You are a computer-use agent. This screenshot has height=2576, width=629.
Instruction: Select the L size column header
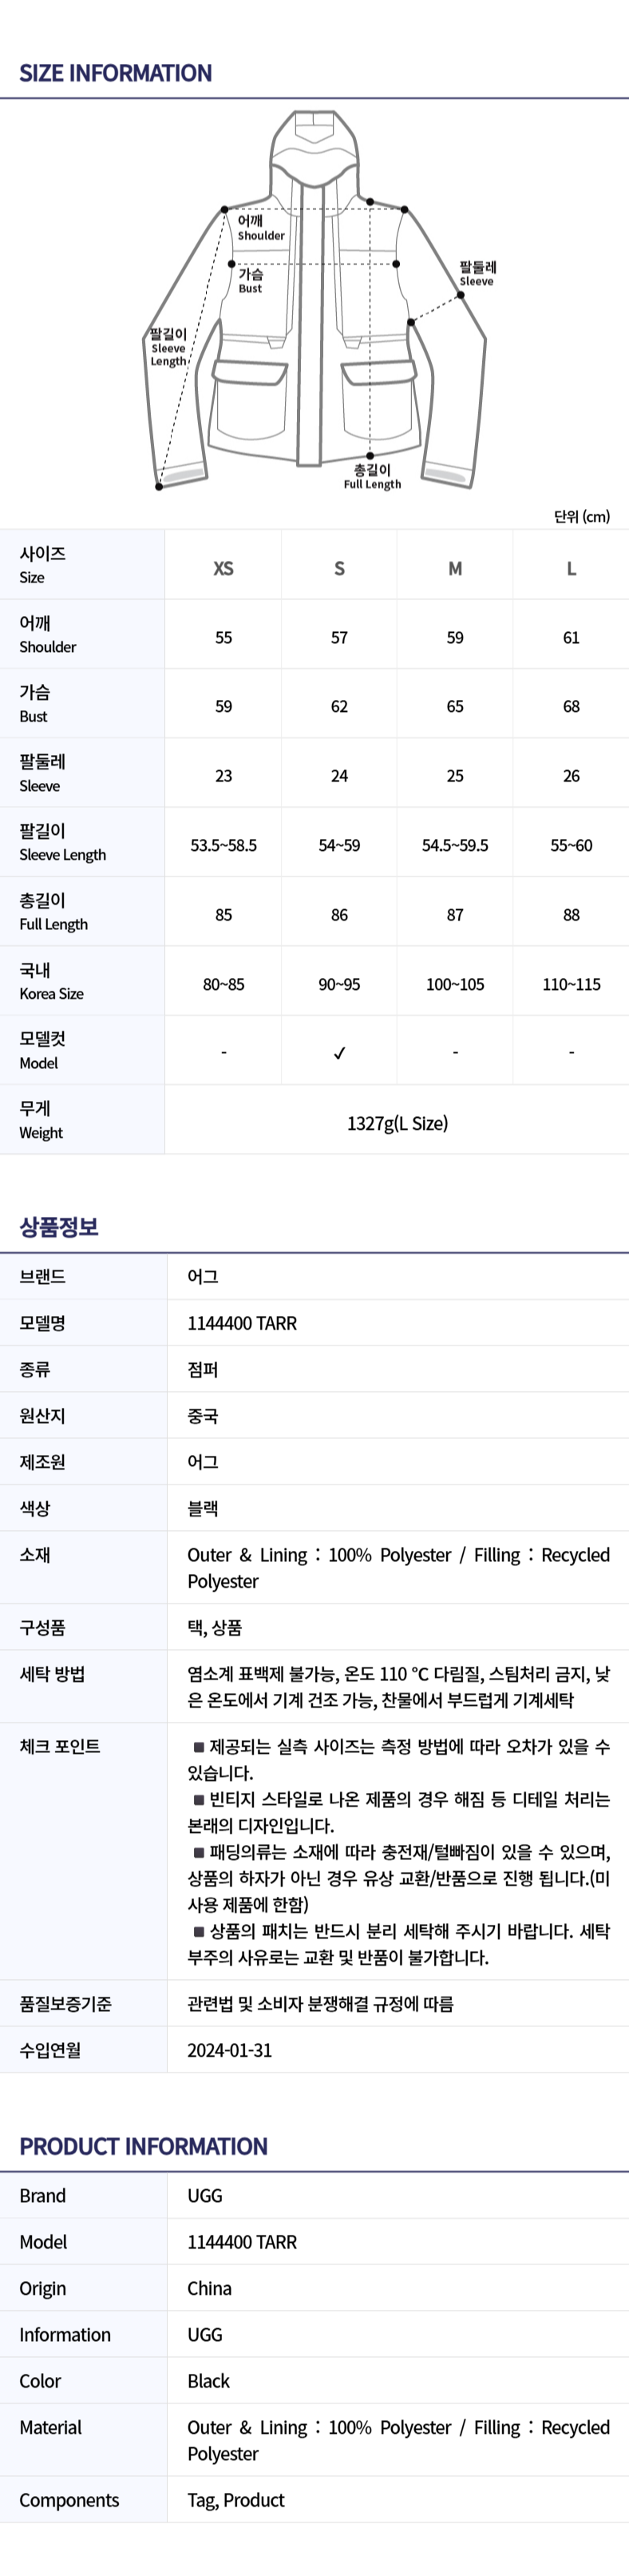point(571,568)
